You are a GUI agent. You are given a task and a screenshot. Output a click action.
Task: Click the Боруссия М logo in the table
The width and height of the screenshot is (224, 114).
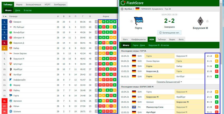tap(11, 59)
